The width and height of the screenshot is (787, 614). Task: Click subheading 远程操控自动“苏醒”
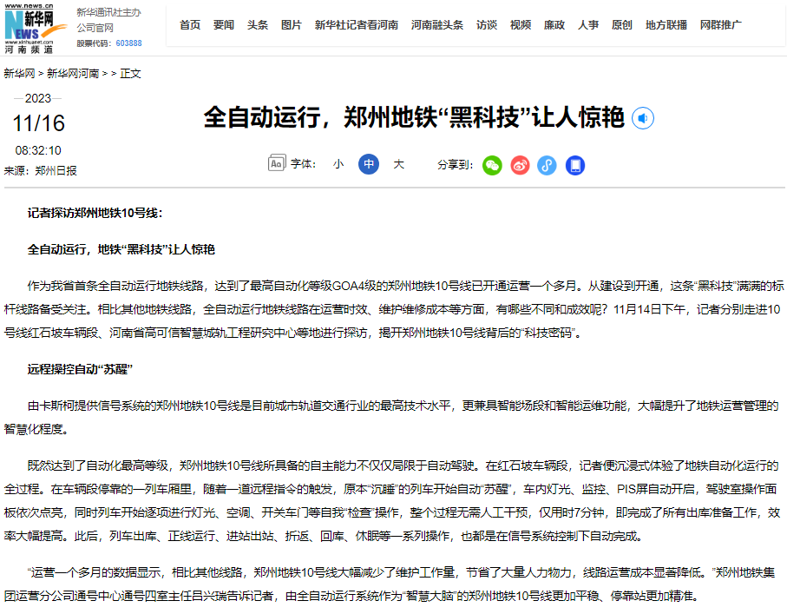click(80, 369)
